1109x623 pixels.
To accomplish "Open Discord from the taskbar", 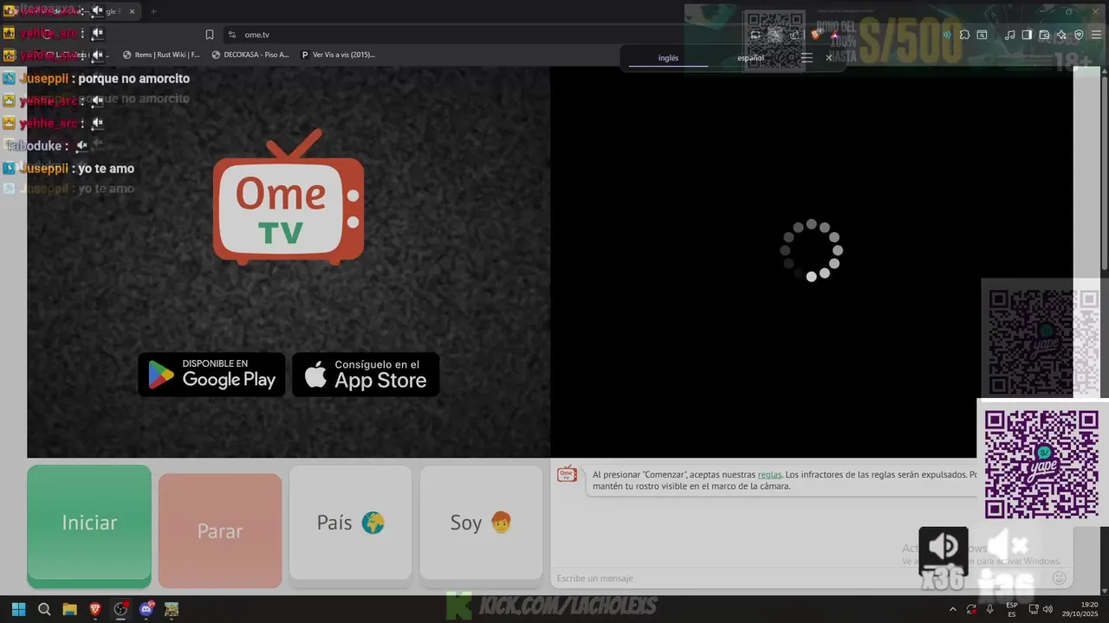I will tap(146, 609).
